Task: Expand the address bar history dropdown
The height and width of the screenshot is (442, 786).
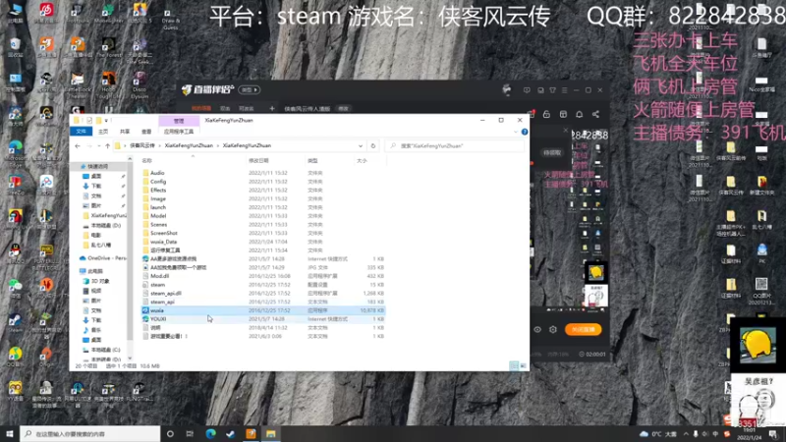Action: coord(361,145)
